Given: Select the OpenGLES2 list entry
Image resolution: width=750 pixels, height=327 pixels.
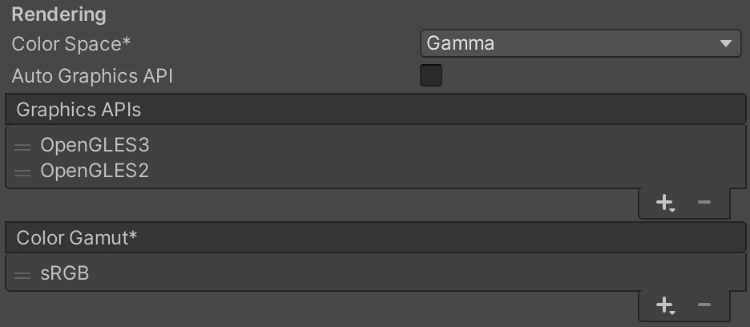Looking at the screenshot, I should click(95, 171).
